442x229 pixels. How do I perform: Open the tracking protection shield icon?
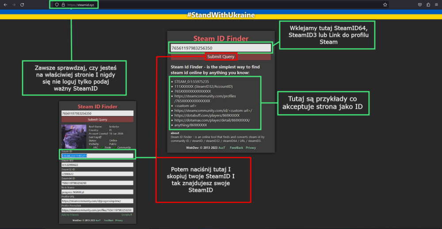pyautogui.click(x=57, y=5)
